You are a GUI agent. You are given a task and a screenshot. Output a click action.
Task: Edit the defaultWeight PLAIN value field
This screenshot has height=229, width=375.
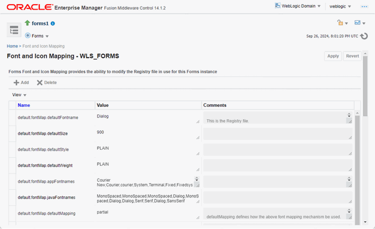(x=148, y=165)
